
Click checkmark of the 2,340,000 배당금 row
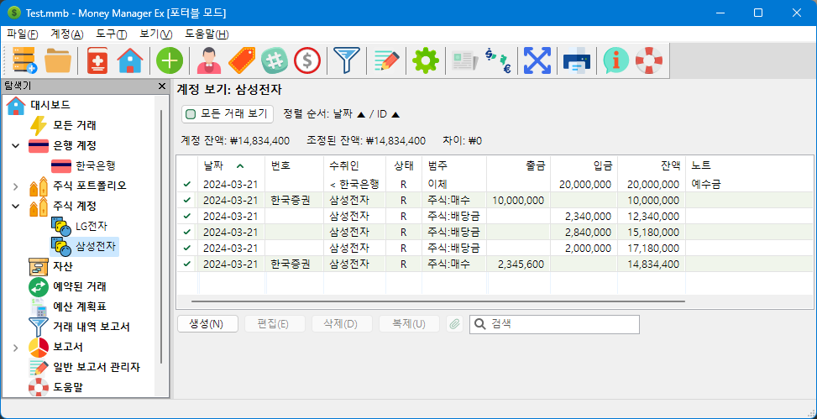tap(187, 216)
